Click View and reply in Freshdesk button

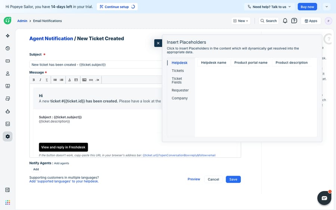tap(63, 147)
